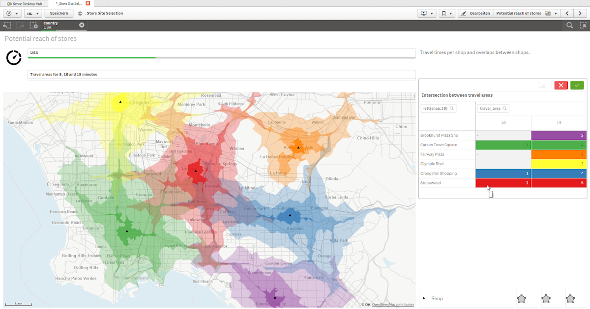590x309 pixels.
Task: Click the Bearbeiten edit button
Action: click(x=475, y=13)
